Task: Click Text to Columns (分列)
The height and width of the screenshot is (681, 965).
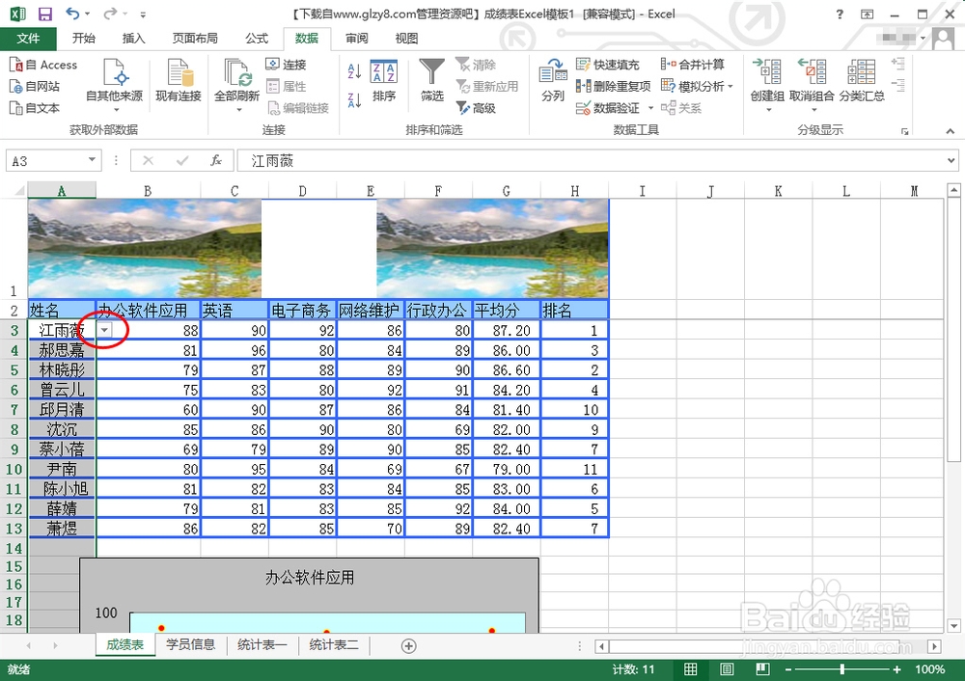Action: 553,81
